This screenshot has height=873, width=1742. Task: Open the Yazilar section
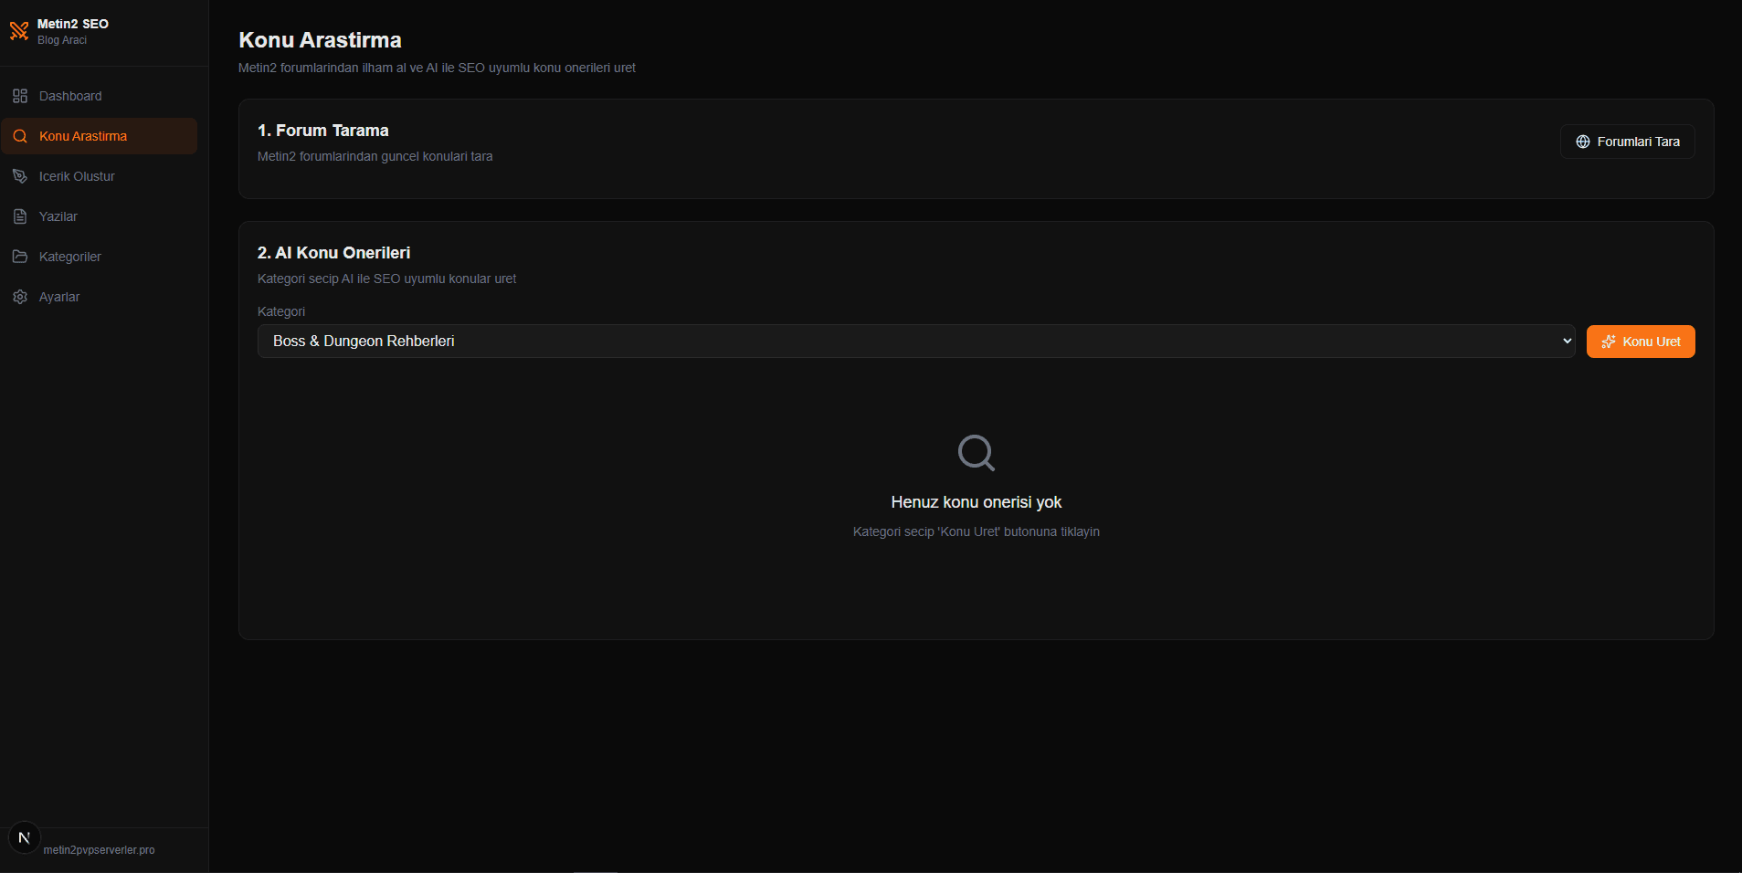pos(58,216)
